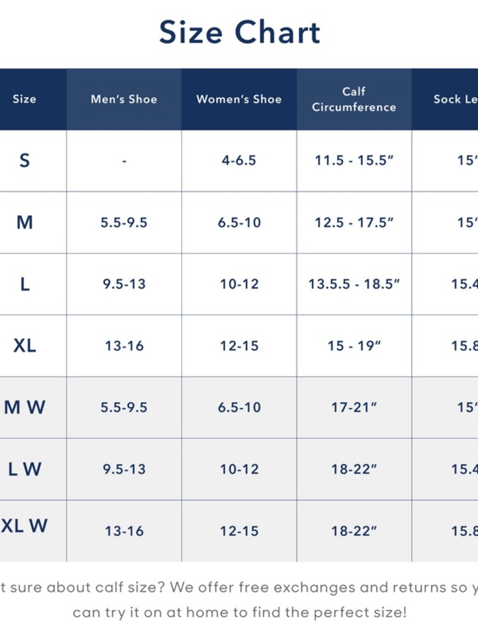Image resolution: width=478 pixels, height=637 pixels.
Task: Click the 17-21″ calf circumference cell
Action: 354,407
